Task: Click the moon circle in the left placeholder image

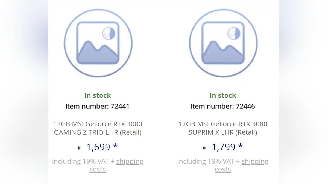Action: (x=109, y=33)
